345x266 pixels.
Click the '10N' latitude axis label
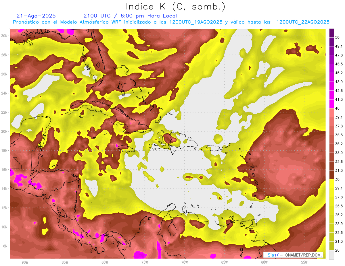5,227
